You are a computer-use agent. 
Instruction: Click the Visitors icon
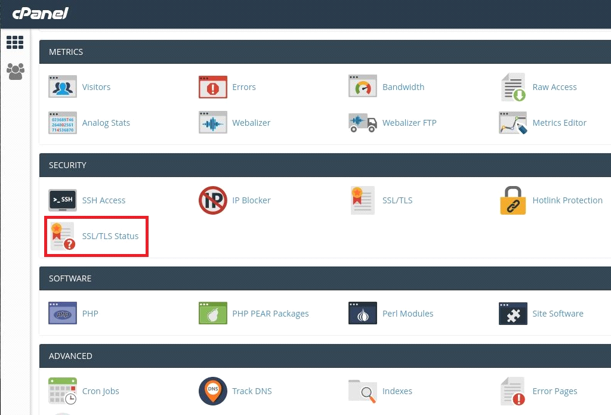coord(62,86)
